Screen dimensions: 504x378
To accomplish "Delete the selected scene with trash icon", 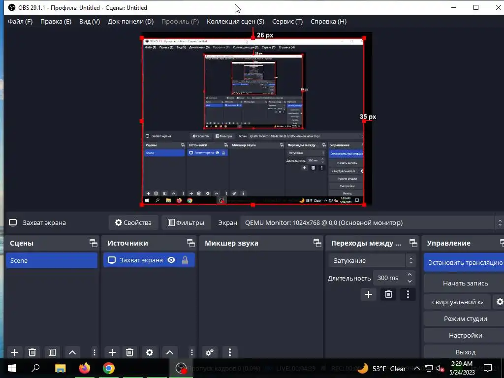I will 32,352.
